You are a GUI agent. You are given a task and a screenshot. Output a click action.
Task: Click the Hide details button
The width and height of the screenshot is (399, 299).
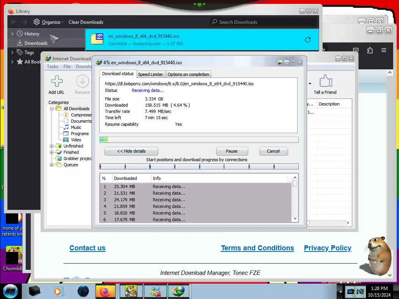pyautogui.click(x=131, y=151)
